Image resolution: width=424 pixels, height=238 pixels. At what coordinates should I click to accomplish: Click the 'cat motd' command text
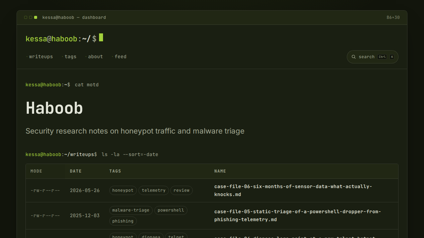(x=87, y=85)
